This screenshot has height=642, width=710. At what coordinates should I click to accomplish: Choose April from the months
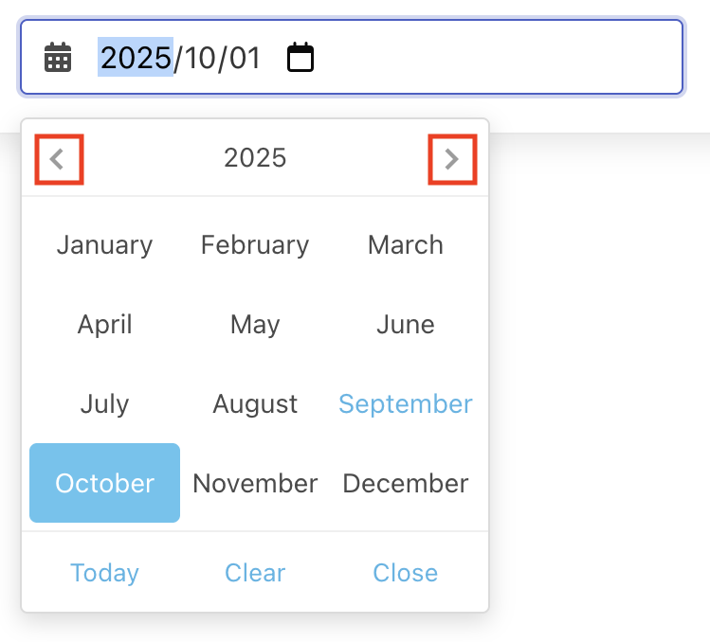tap(104, 324)
